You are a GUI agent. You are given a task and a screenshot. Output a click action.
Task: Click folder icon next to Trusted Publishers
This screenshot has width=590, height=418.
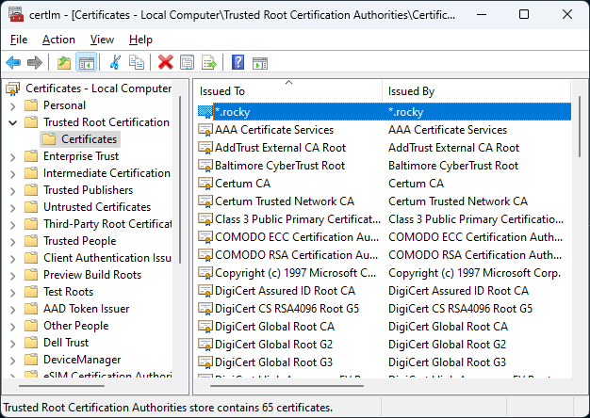point(31,190)
